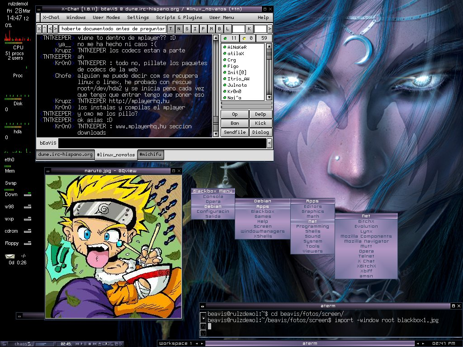
Task: Click the Kick button
Action: [x=260, y=123]
